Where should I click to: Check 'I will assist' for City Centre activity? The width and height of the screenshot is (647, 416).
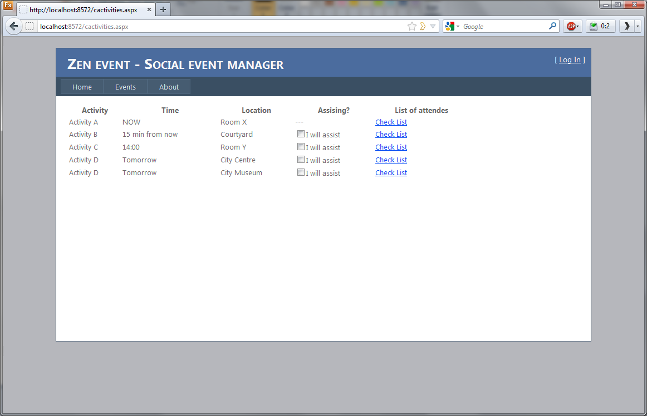[x=301, y=160]
